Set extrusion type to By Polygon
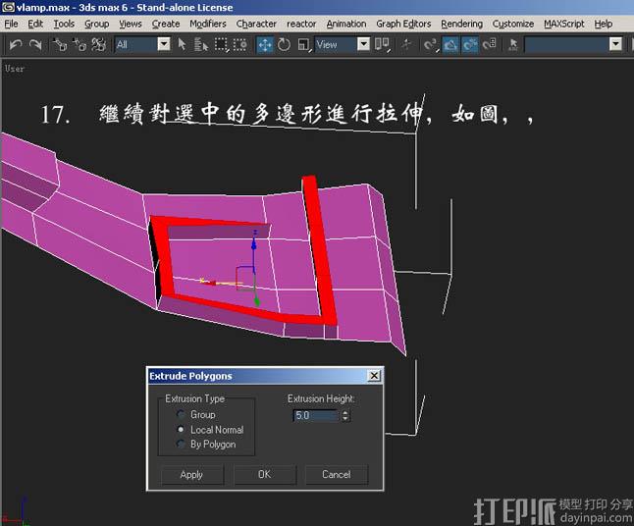 tap(181, 445)
